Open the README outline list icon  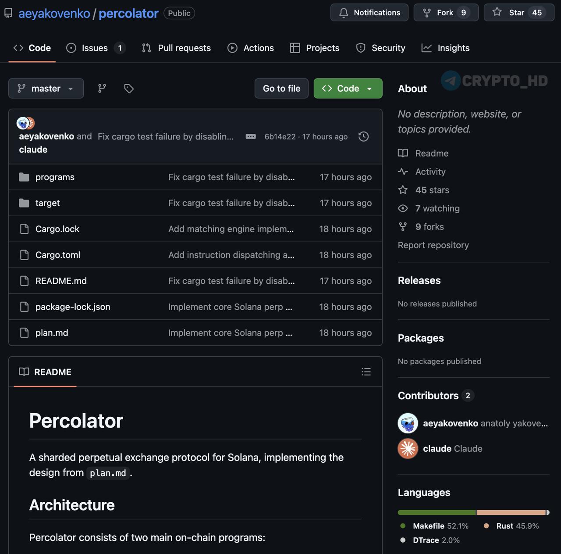(366, 372)
